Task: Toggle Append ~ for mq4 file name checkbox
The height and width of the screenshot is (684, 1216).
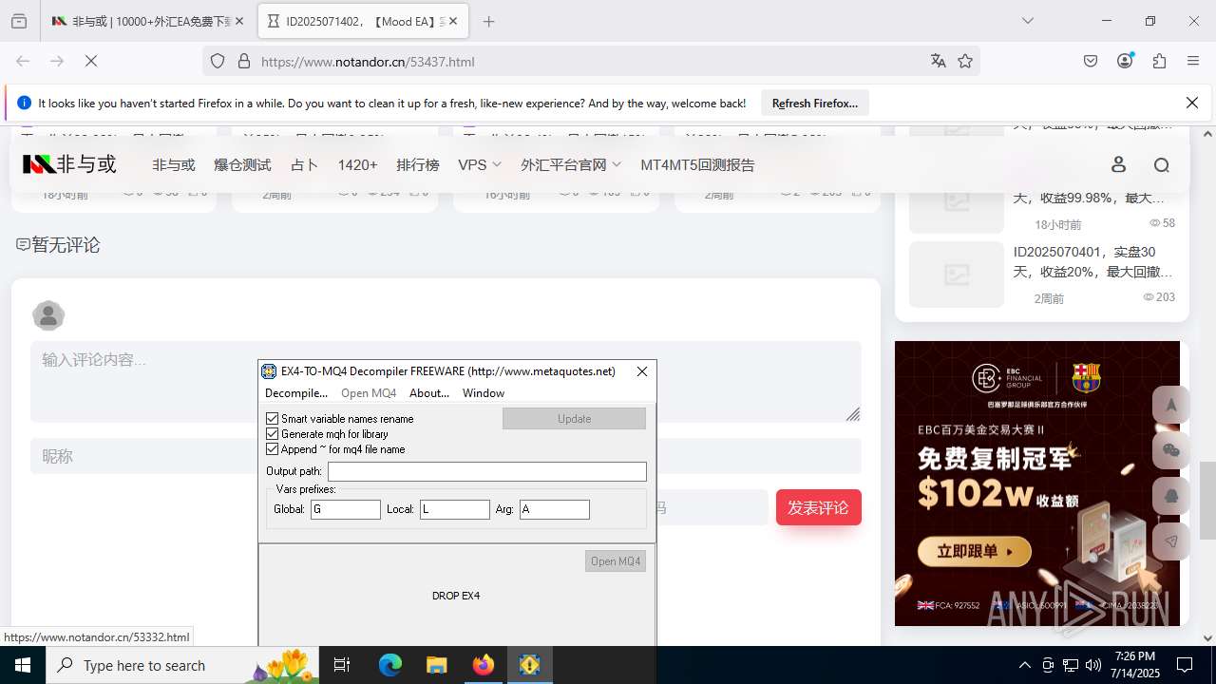Action: (x=273, y=448)
